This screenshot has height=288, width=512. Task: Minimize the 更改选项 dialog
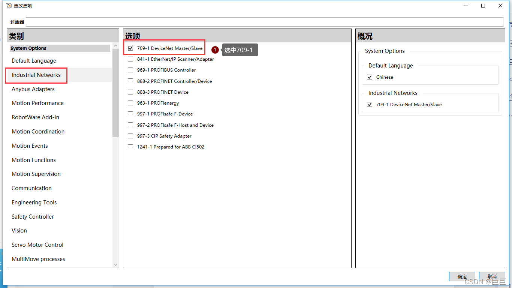point(466,6)
